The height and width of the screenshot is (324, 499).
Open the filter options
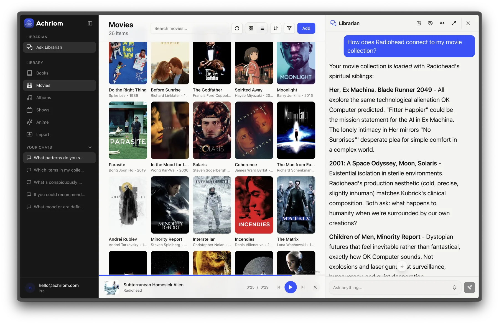(289, 28)
